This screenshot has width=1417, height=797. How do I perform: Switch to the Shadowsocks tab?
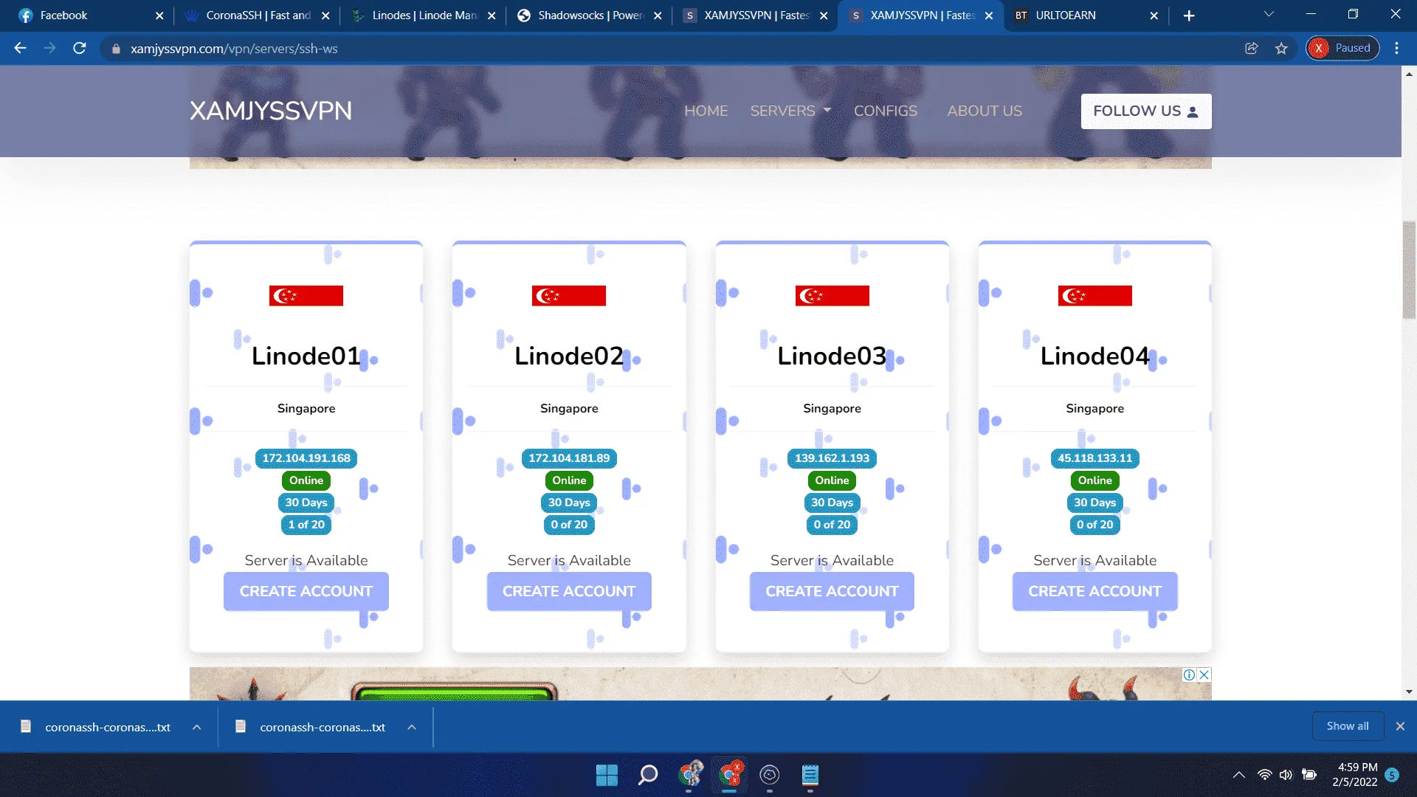click(x=589, y=15)
